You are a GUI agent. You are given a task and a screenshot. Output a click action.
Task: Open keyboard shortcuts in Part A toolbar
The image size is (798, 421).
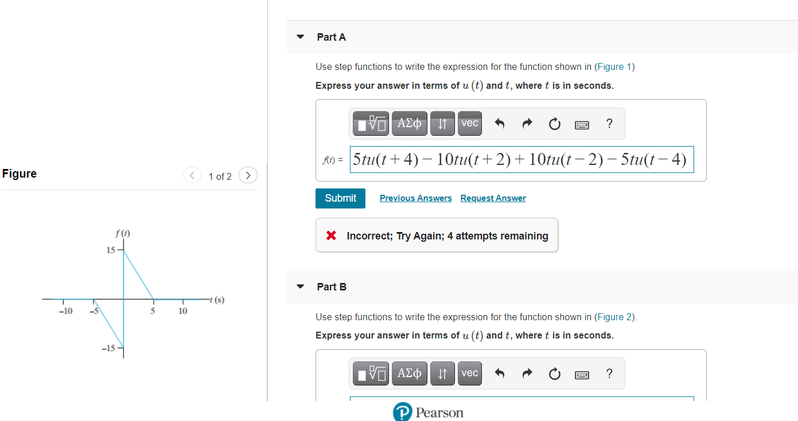[581, 124]
